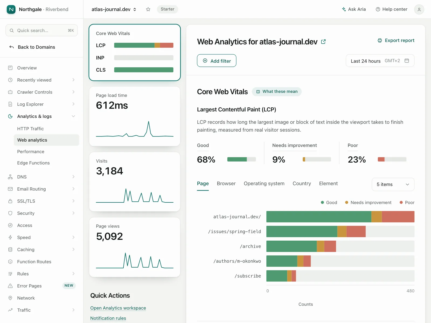The height and width of the screenshot is (323, 431).
Task: Expand Recently viewed submenu chevron
Action: click(74, 80)
